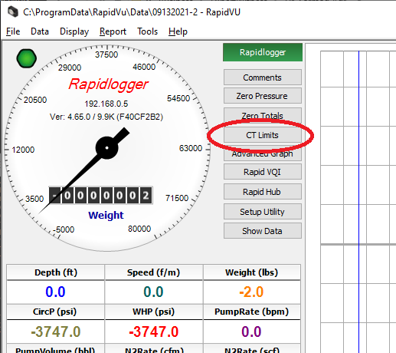Screen dimensions: 396x353
Task: Select the CircP (psi) value -3747.0
Action: (56, 332)
